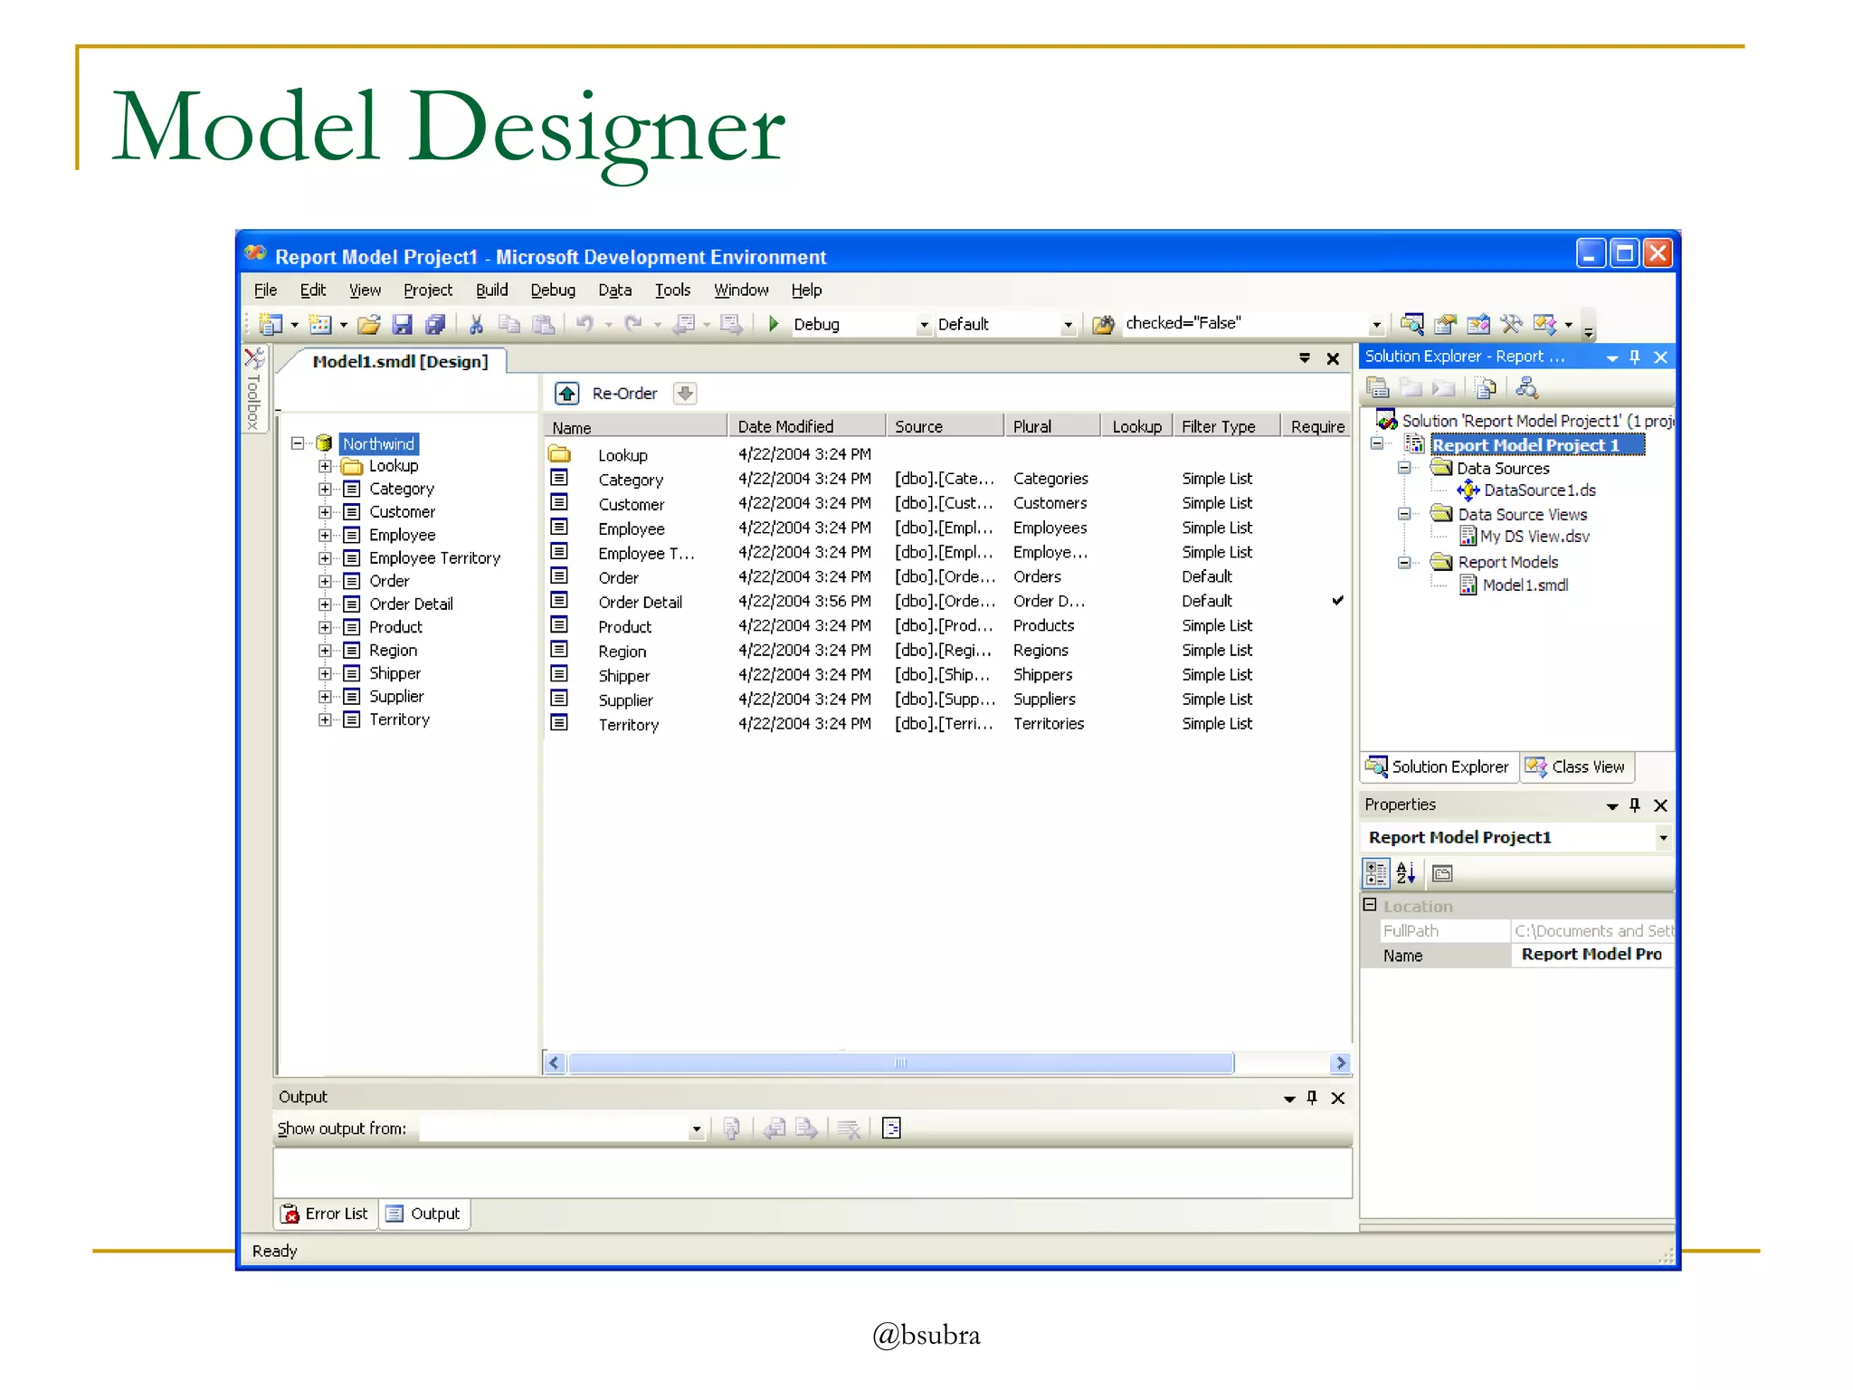Expand the Employee Territory tree node

point(325,558)
